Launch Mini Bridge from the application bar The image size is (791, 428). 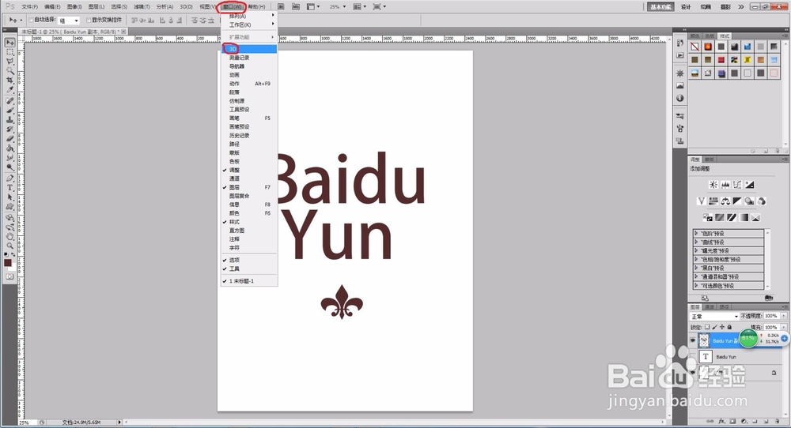[296, 6]
